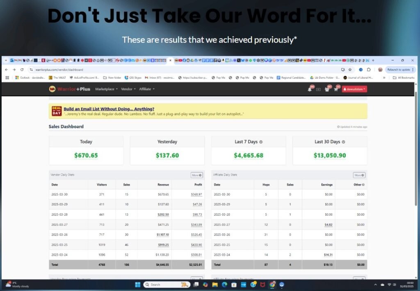
Task: Bookmark this page with the star icon
Action: [x=350, y=70]
